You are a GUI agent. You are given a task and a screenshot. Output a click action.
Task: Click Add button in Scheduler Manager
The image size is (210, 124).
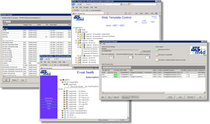click(x=6, y=80)
